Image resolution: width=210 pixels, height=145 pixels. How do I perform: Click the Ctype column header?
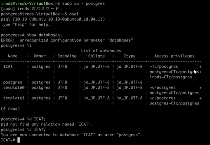tap(130, 56)
